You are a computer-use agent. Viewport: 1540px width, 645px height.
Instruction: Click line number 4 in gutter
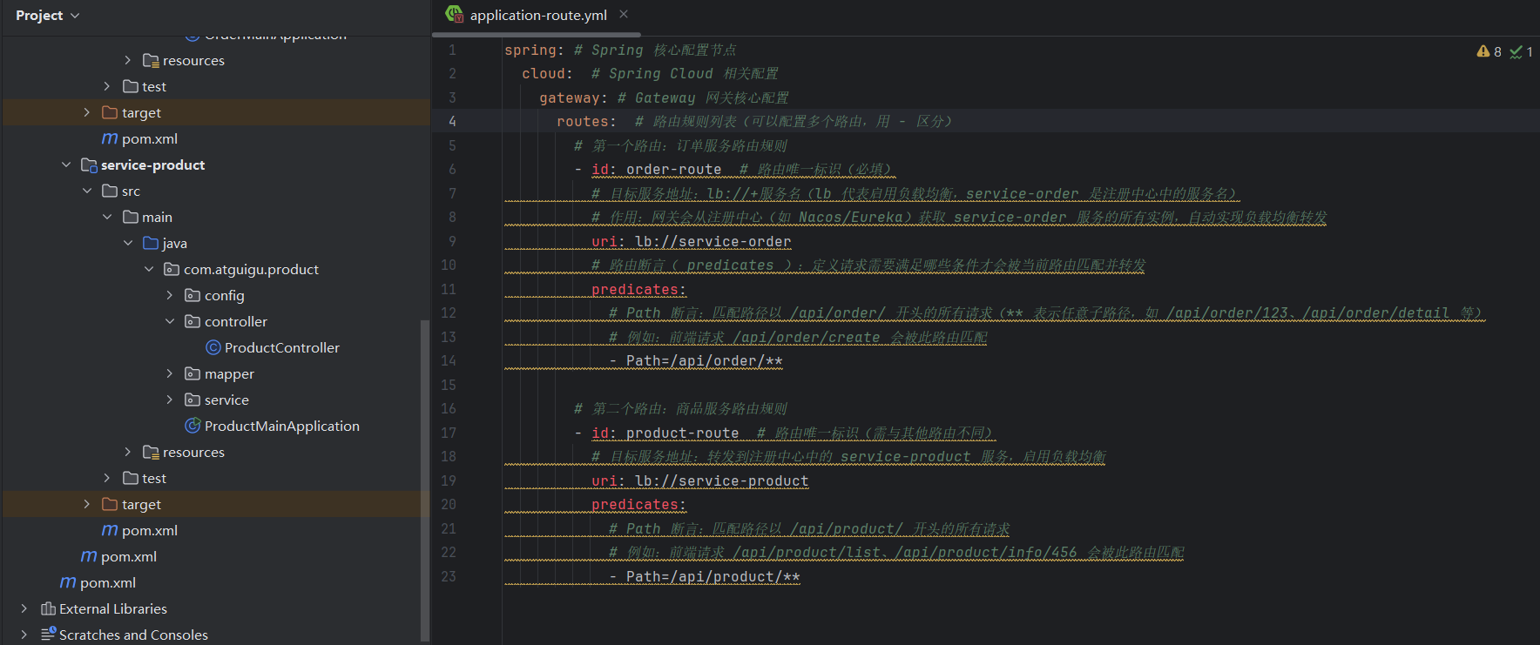click(x=452, y=121)
